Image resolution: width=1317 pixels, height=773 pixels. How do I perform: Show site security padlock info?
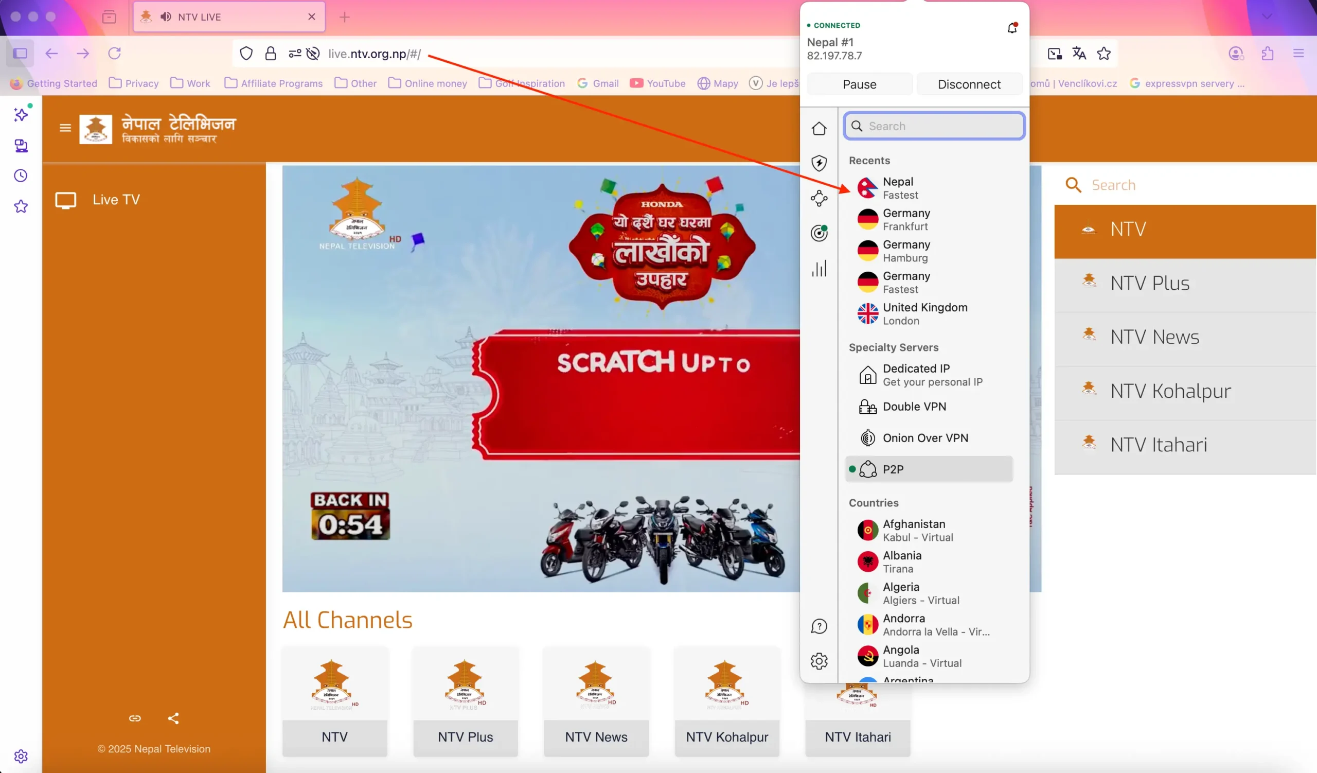[x=270, y=54]
